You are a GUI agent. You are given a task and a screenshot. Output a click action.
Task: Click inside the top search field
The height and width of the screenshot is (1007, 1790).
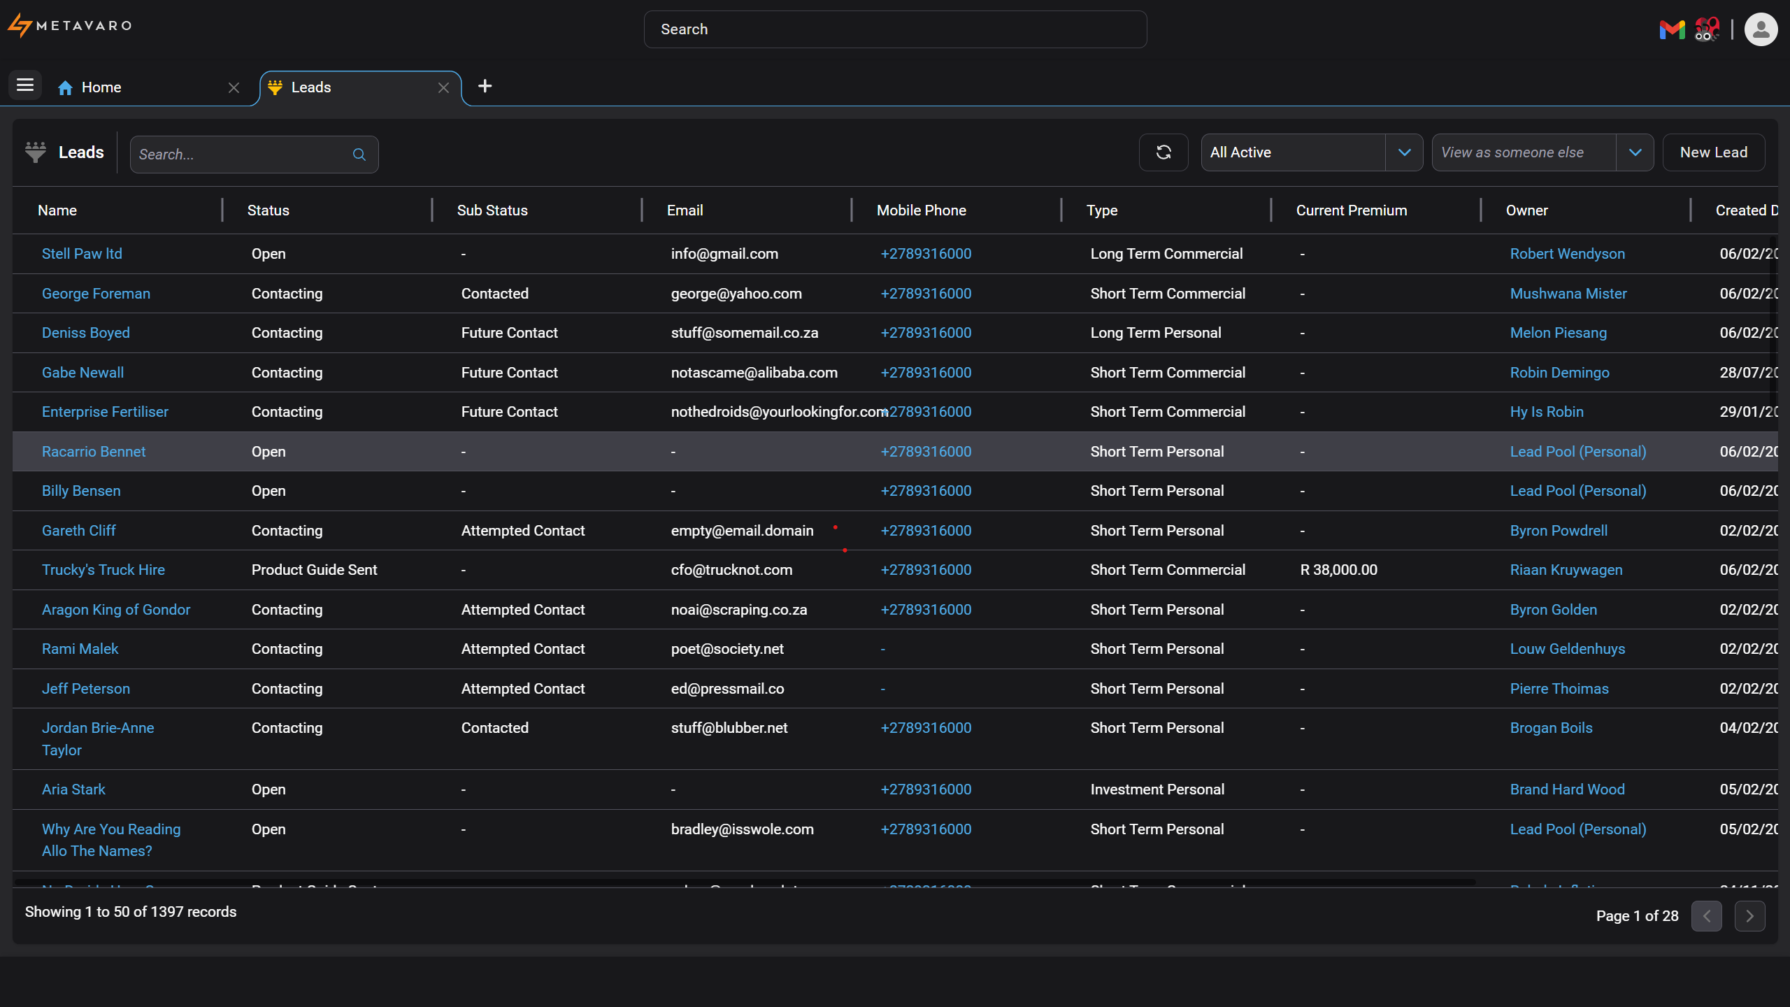(894, 29)
